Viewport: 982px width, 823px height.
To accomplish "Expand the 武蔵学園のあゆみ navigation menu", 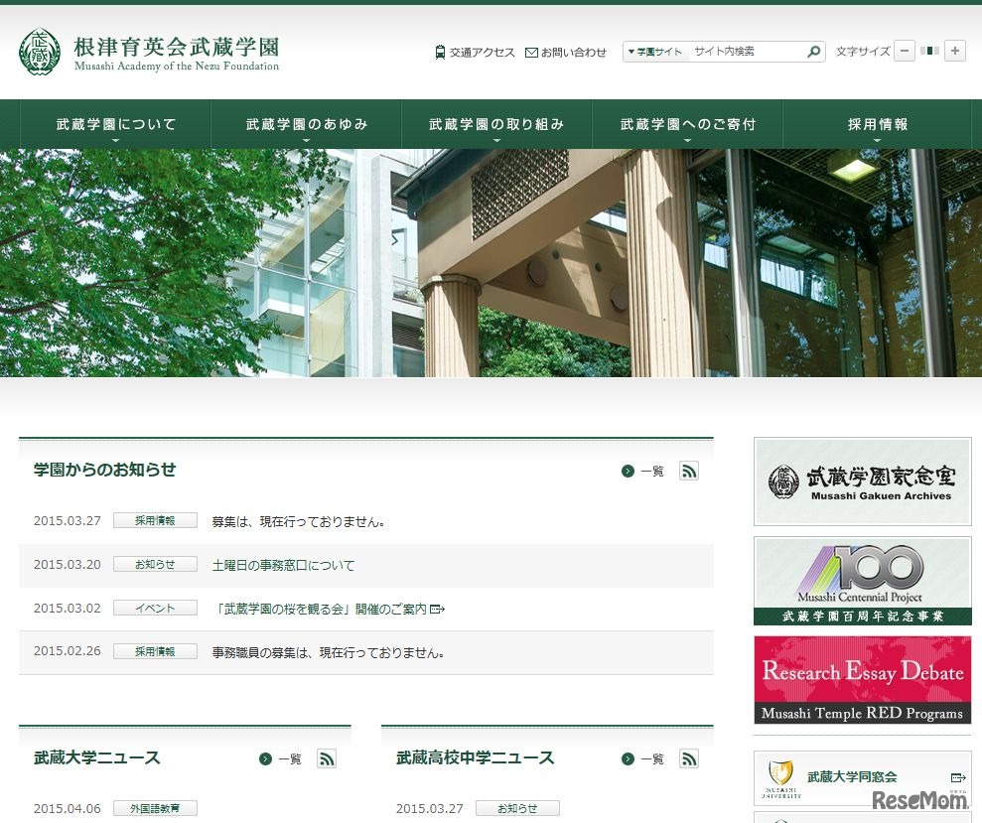I will [305, 122].
